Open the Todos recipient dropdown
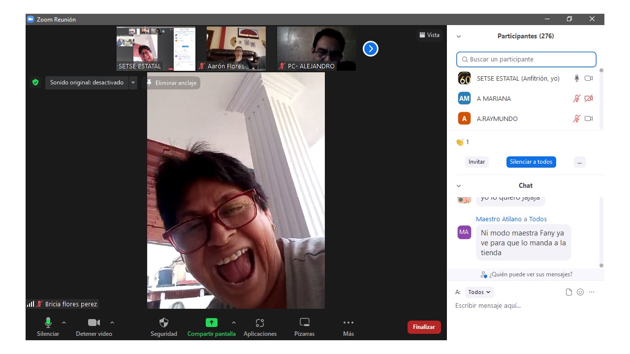630x354 pixels. pos(479,292)
